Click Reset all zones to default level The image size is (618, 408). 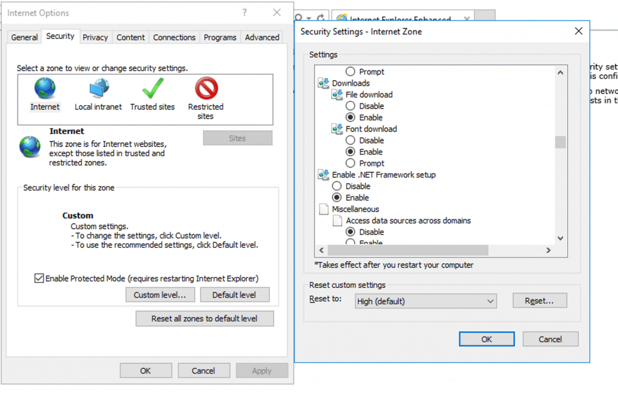click(204, 318)
